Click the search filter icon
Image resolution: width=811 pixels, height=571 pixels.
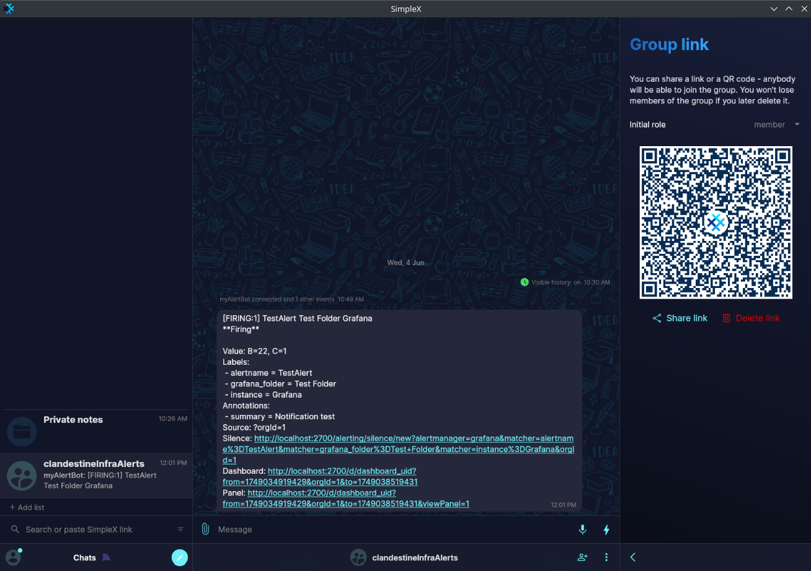click(x=180, y=530)
